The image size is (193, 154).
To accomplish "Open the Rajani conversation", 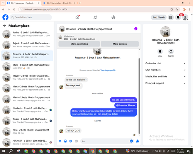I will click(27, 45).
